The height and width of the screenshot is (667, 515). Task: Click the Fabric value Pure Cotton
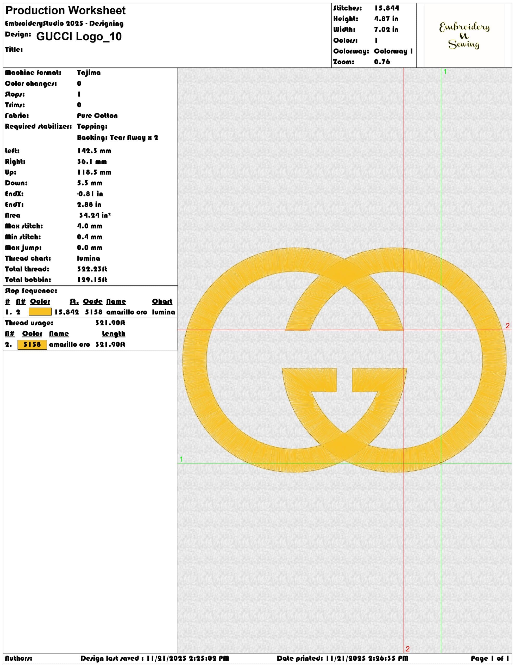(97, 116)
